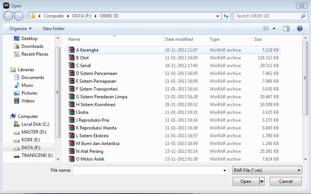This screenshot has height=194, width=311.
Task: Toggle the preview pane icon
Action: 286,29
